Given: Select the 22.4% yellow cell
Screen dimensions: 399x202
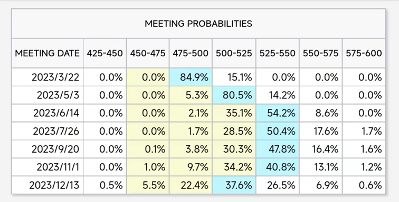Looking at the screenshot, I should point(191,185).
